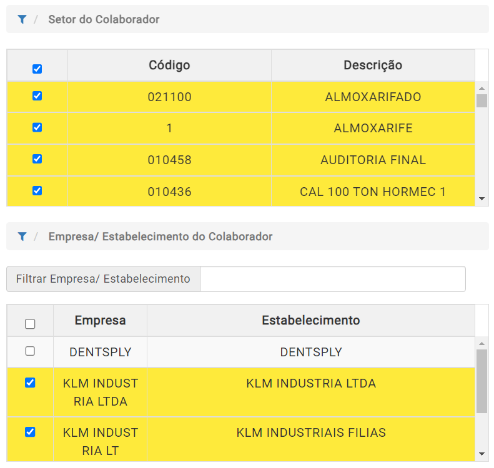Click the sector table scrollbar up arrow

[482, 89]
